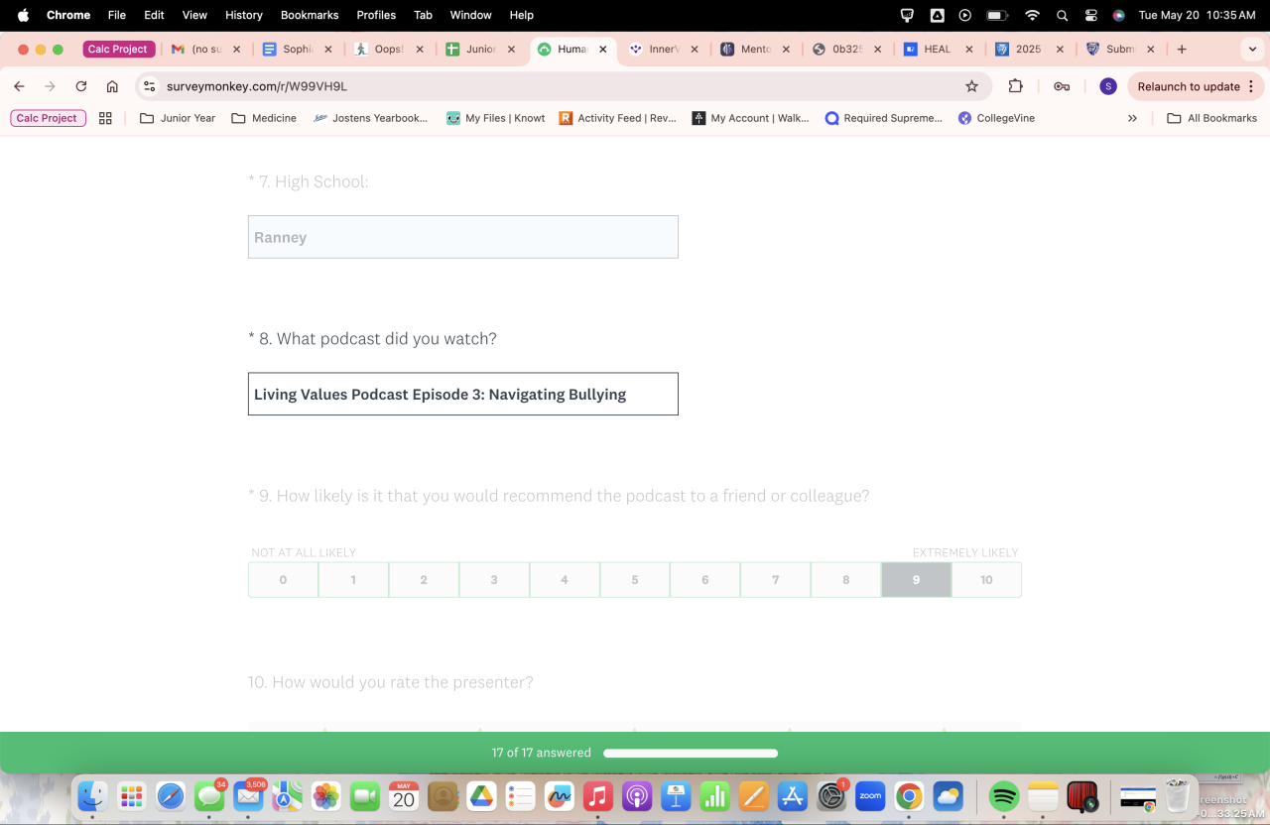Open Photos from the dock

click(x=325, y=795)
